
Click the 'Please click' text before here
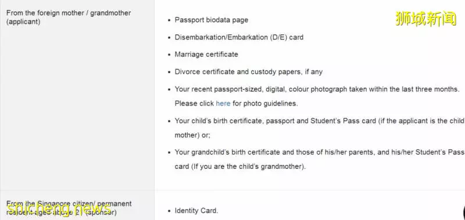[x=194, y=104]
